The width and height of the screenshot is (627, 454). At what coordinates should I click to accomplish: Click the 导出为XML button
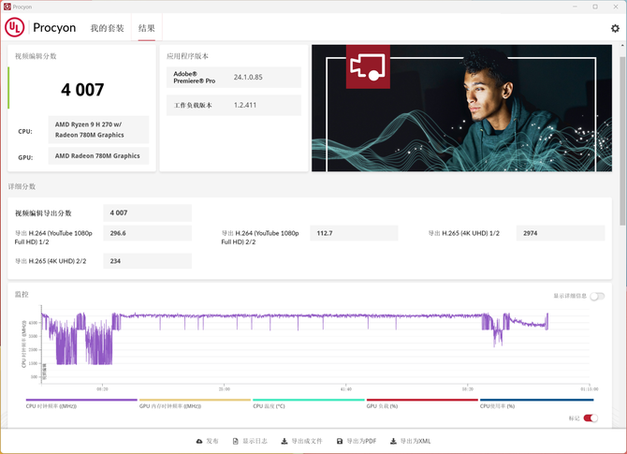click(x=411, y=441)
